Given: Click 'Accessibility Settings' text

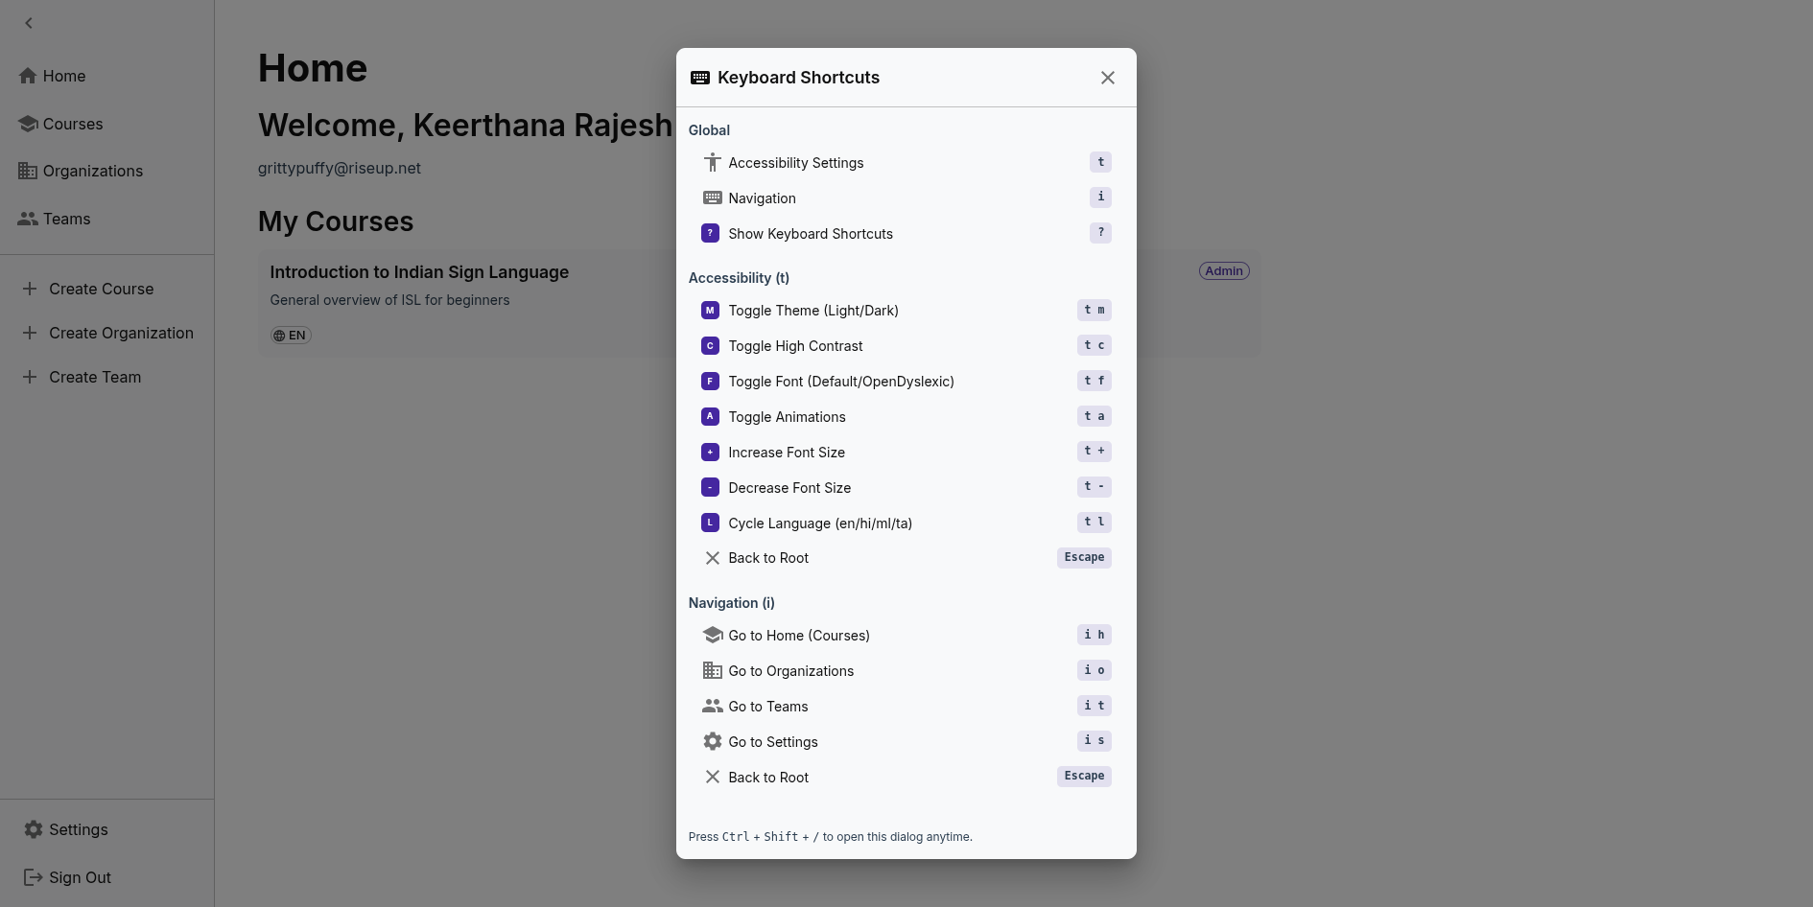Looking at the screenshot, I should (796, 163).
